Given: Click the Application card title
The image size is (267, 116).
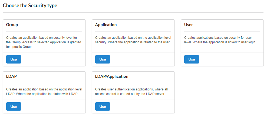Looking at the screenshot, I should pyautogui.click(x=106, y=25).
